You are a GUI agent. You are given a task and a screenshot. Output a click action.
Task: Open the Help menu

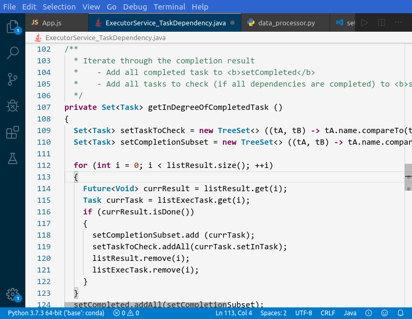pyautogui.click(x=200, y=6)
